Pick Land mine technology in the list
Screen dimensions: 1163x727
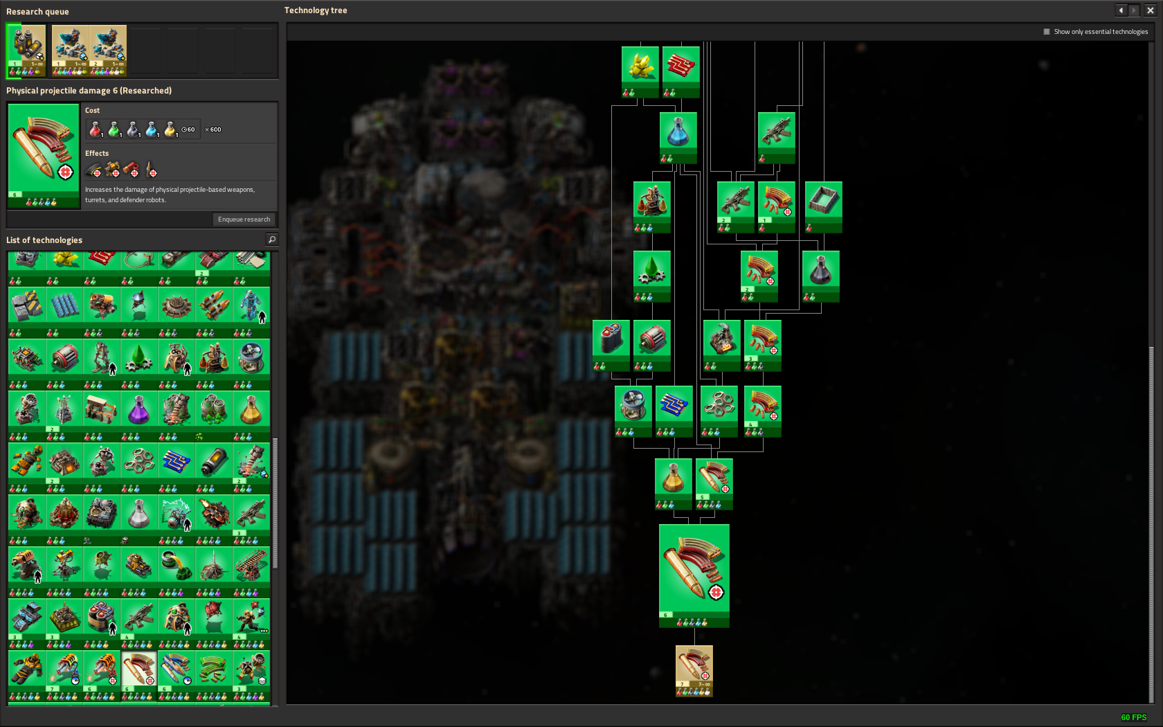[x=177, y=311]
